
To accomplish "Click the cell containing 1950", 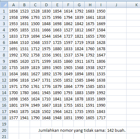I will tap(101, 11).
